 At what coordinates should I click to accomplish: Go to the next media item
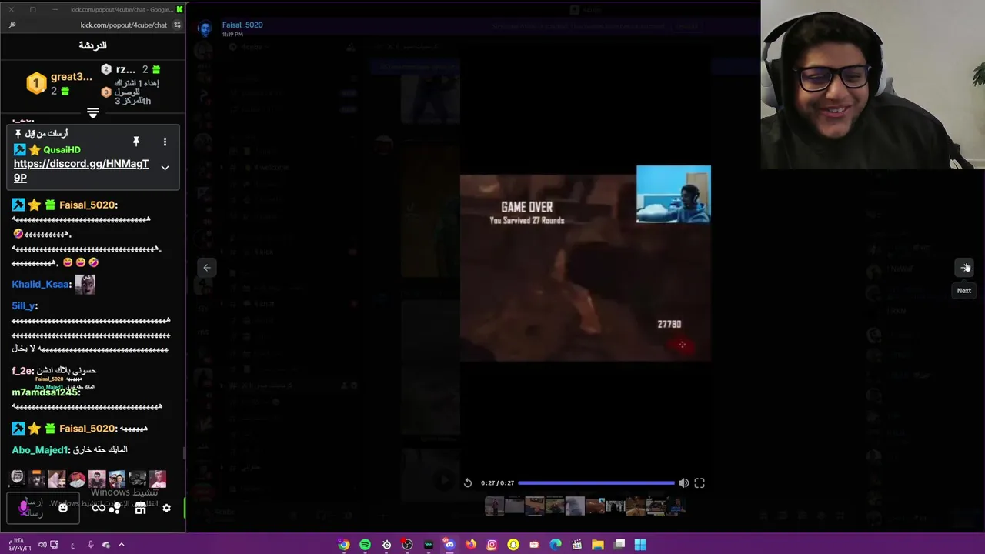[x=965, y=267]
